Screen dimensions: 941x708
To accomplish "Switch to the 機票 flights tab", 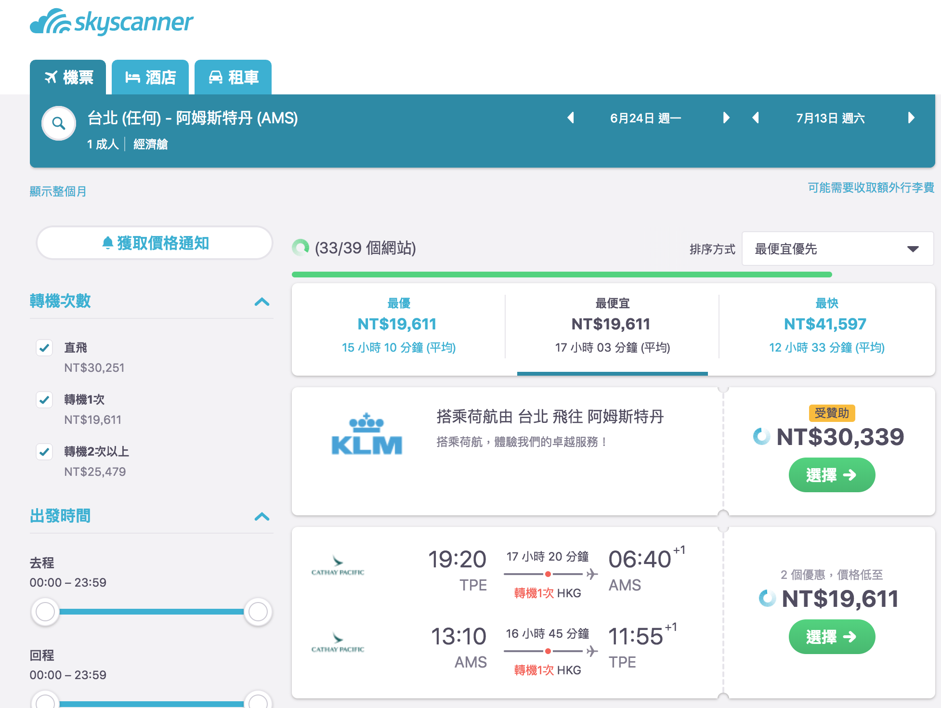I will click(x=68, y=77).
